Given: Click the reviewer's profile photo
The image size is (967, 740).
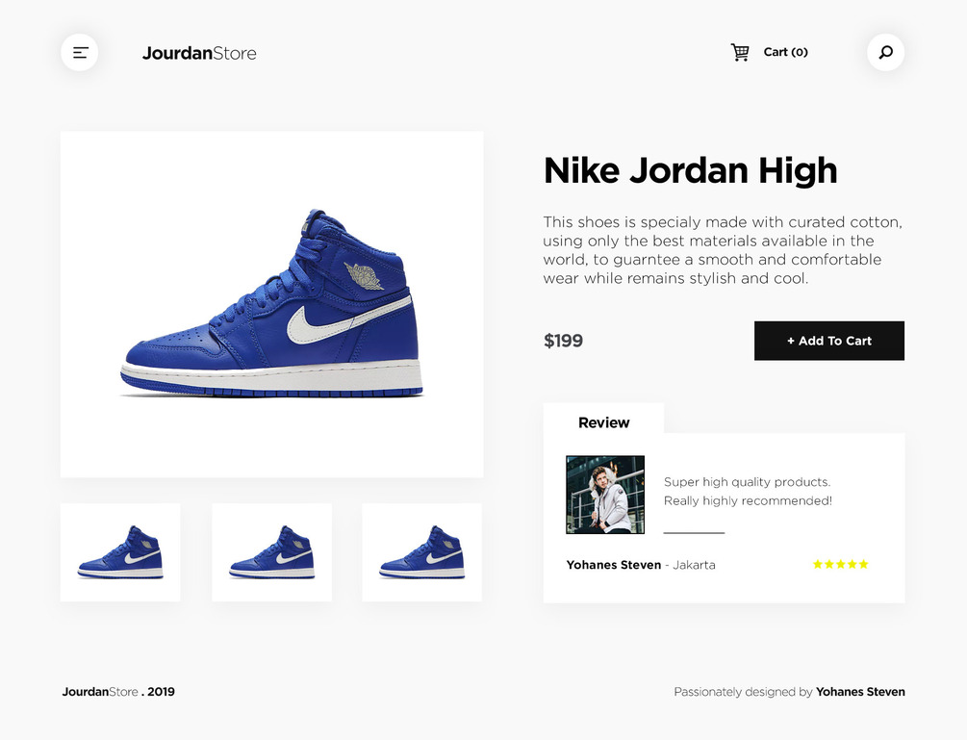Looking at the screenshot, I should [x=605, y=495].
